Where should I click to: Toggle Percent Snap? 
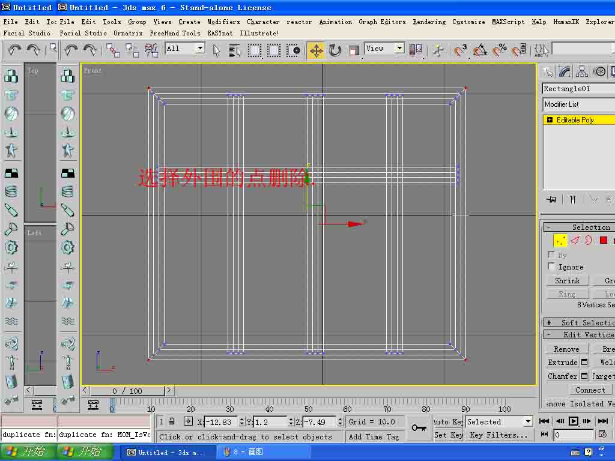point(500,50)
